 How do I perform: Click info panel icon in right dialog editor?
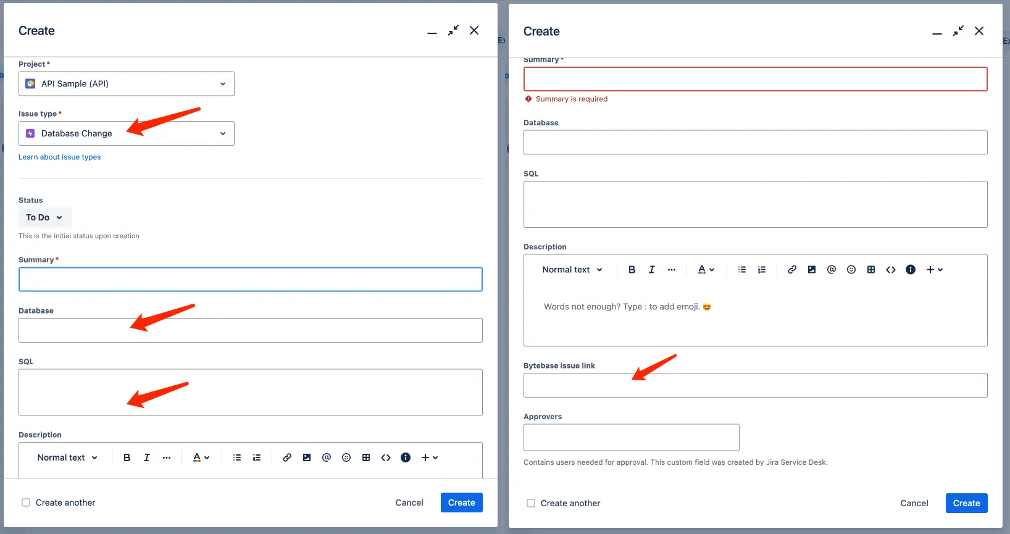tap(911, 270)
